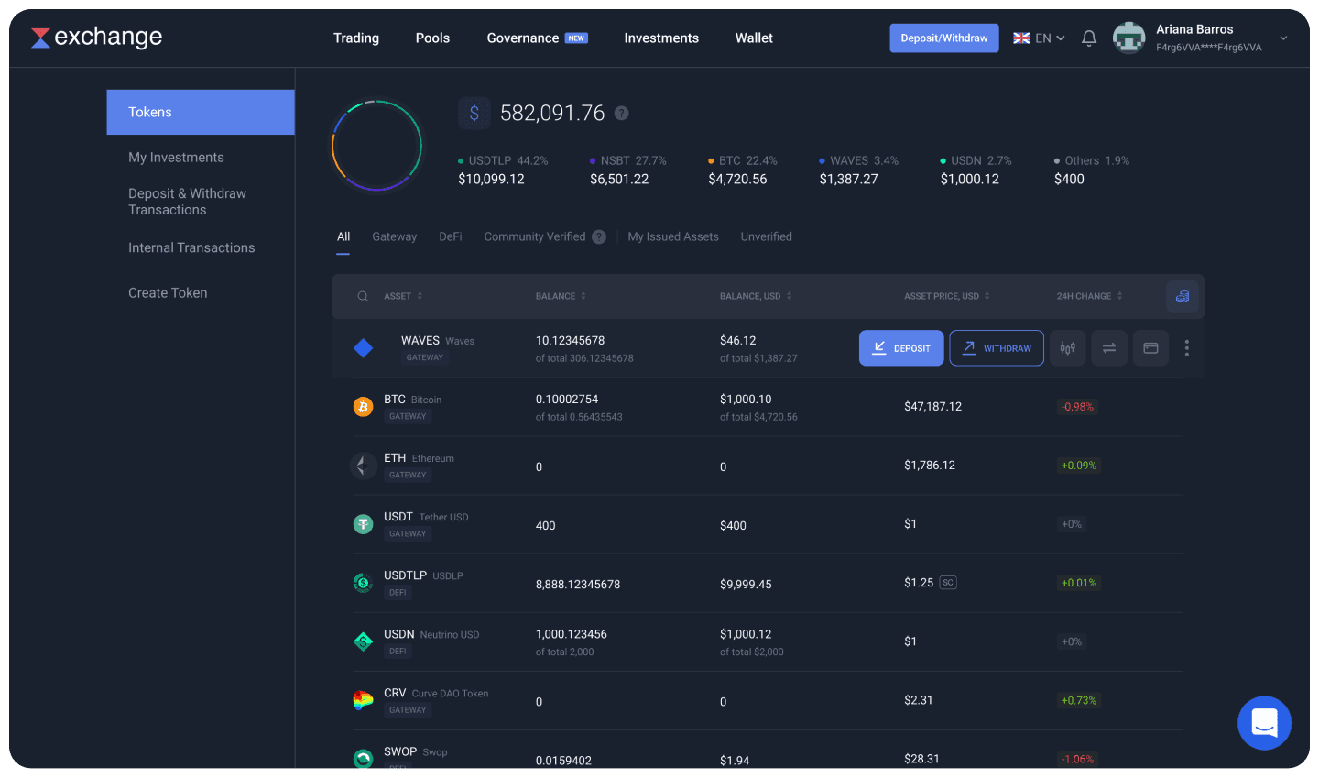1319x778 pixels.
Task: Open the Investments menu
Action: [x=661, y=38]
